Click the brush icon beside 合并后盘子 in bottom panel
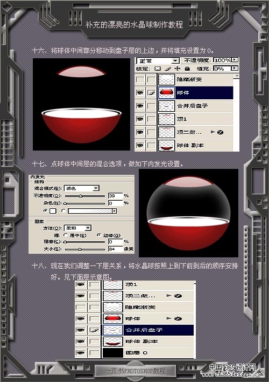The image size is (269, 382). point(94,330)
